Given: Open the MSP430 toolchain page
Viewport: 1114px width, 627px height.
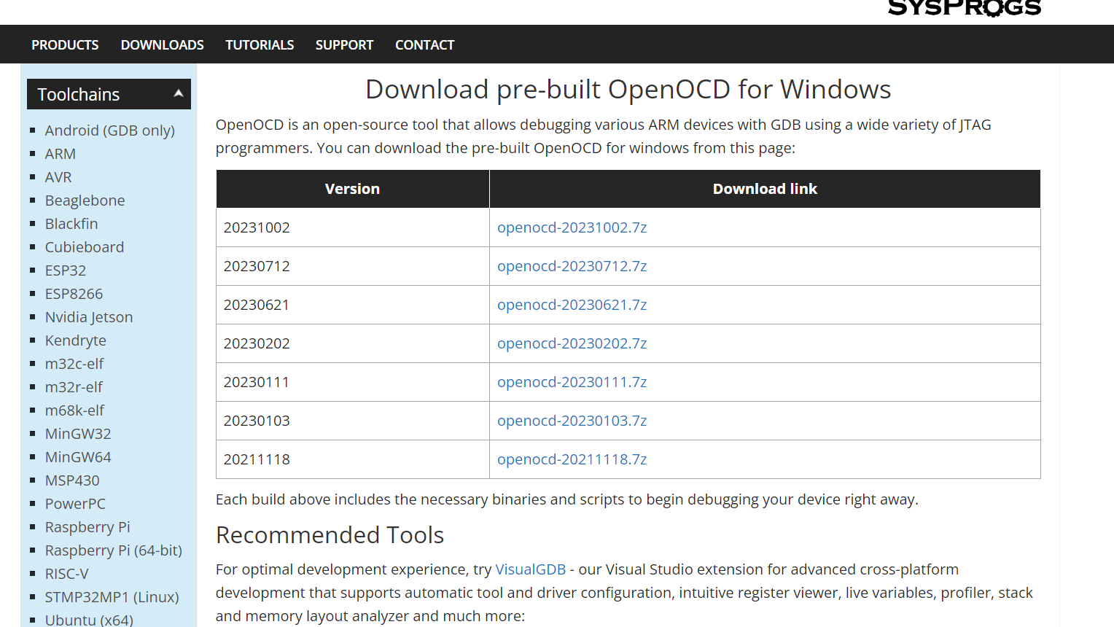Looking at the screenshot, I should click(x=72, y=480).
